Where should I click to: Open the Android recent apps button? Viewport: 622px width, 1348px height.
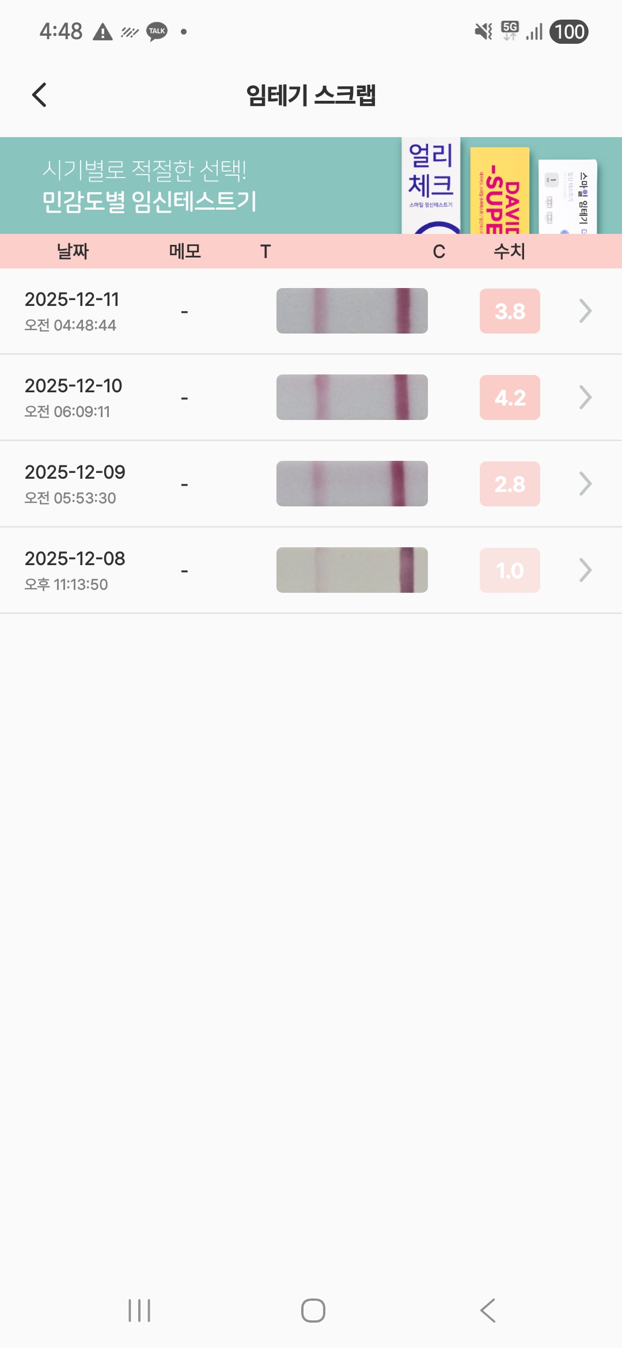(139, 1311)
